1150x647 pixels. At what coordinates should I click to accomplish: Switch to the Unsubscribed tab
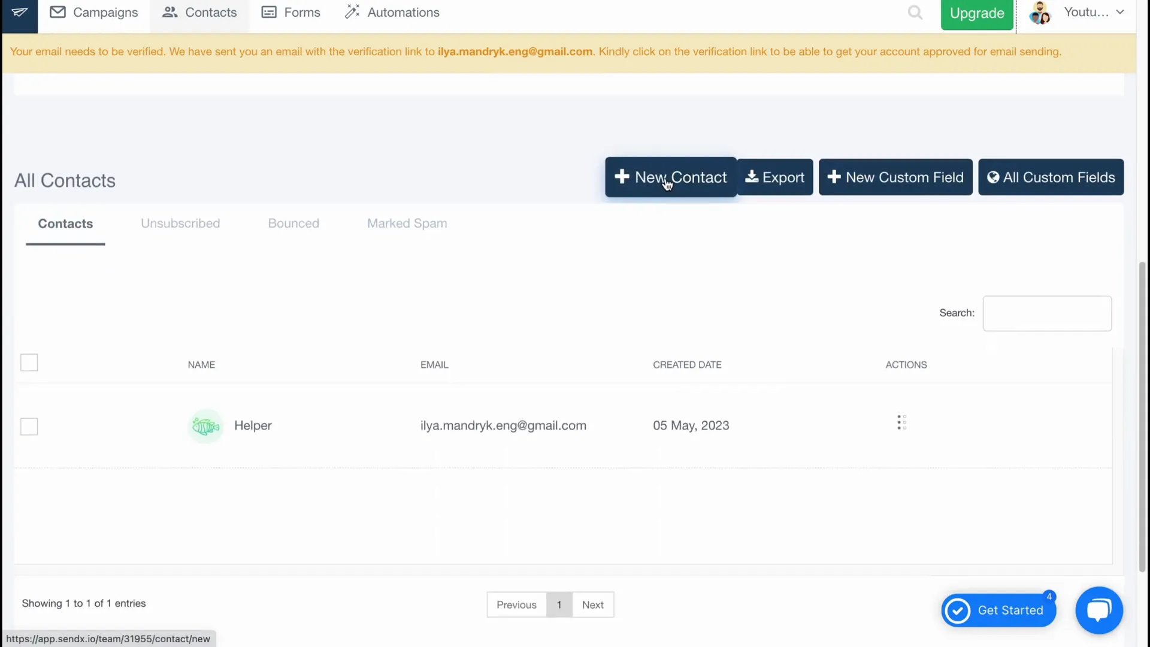pos(180,223)
